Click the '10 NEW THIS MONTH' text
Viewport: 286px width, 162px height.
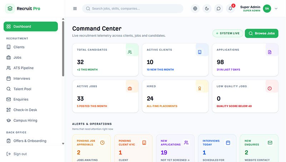[160, 70]
